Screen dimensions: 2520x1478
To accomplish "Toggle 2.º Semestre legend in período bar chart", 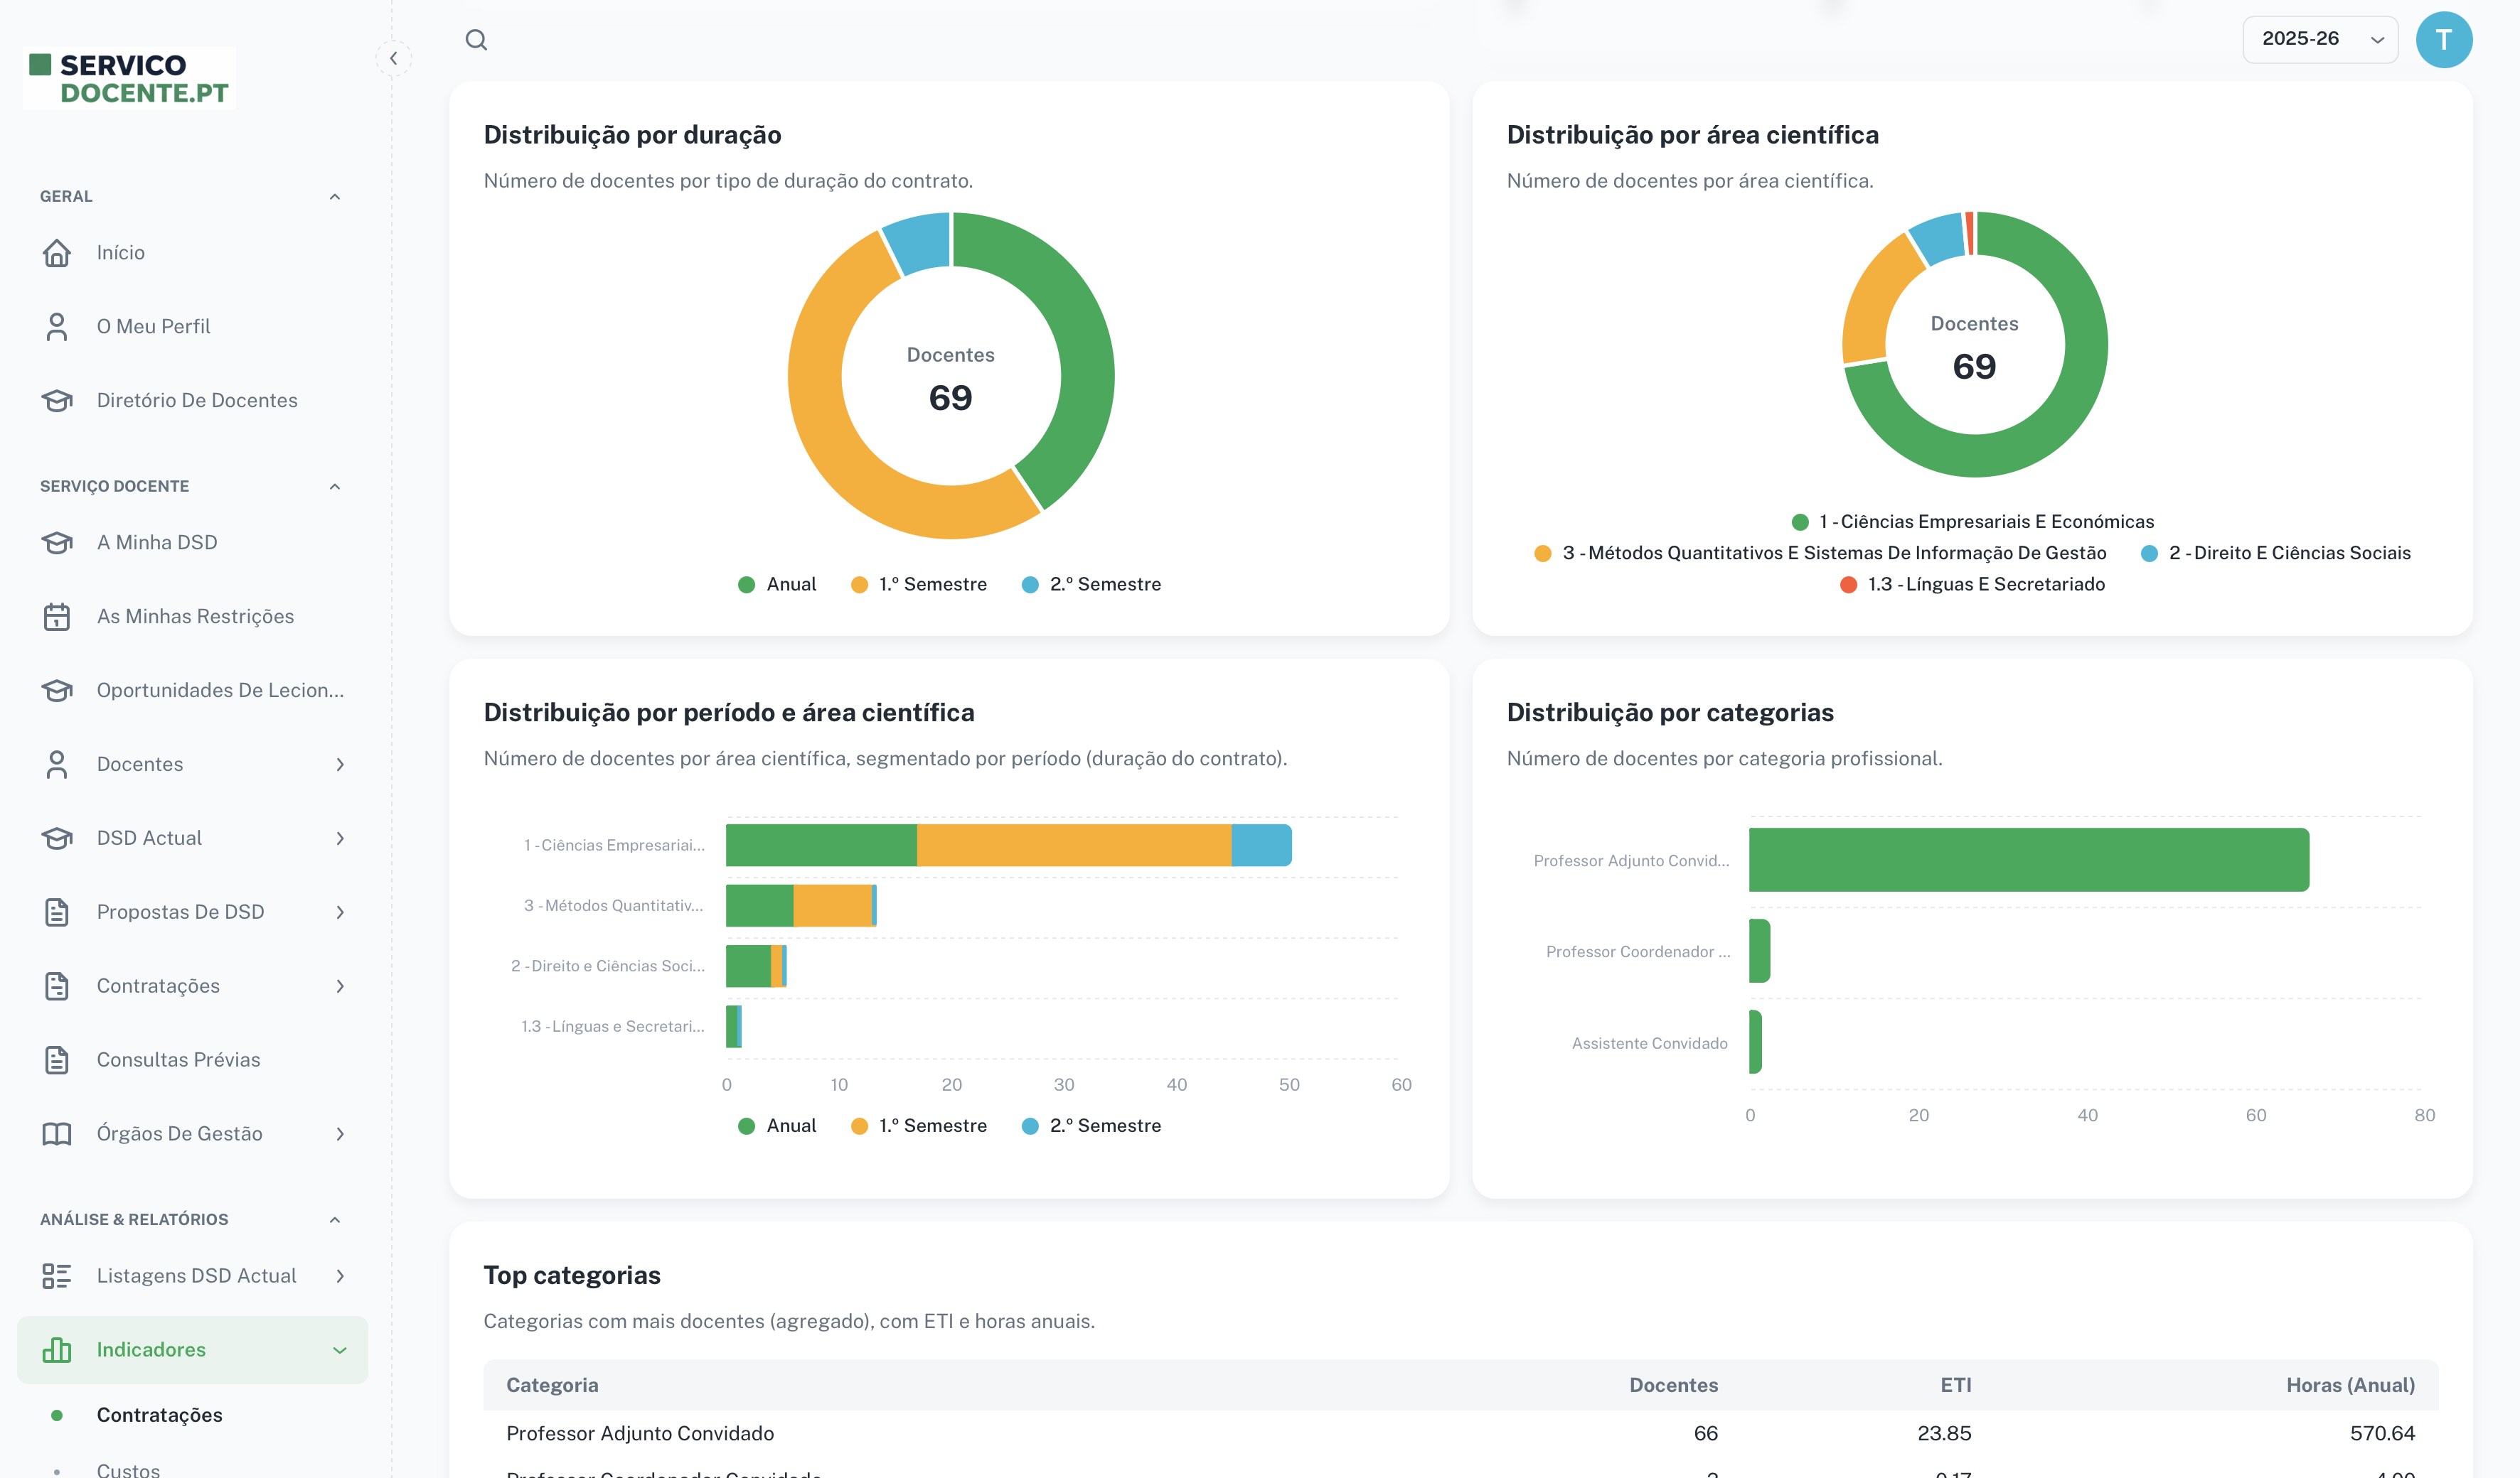I will [1091, 1126].
